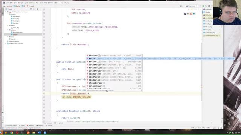The width and height of the screenshot is (241, 135).
Task: Click the expand all icon in Project panel
Action: pos(31,9)
